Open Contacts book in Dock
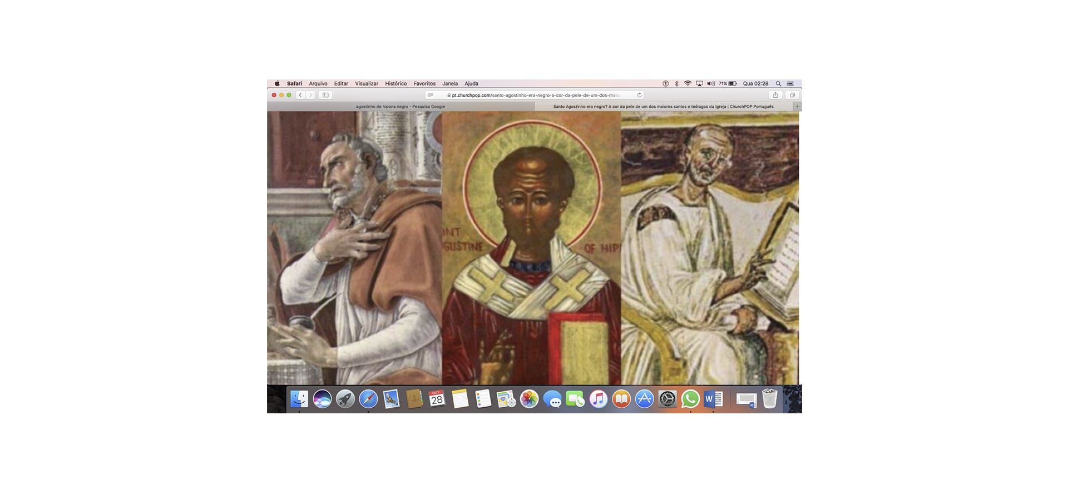The height and width of the screenshot is (500, 1068). point(414,399)
